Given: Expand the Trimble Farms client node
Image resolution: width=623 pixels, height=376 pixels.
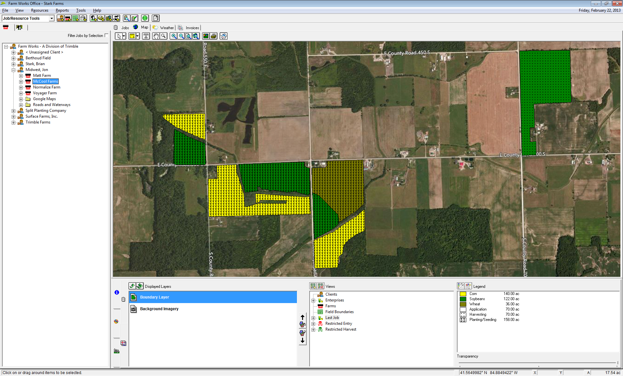Looking at the screenshot, I should click(13, 122).
